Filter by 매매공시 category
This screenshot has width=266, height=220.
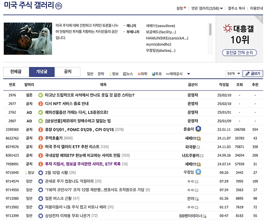[174, 74]
